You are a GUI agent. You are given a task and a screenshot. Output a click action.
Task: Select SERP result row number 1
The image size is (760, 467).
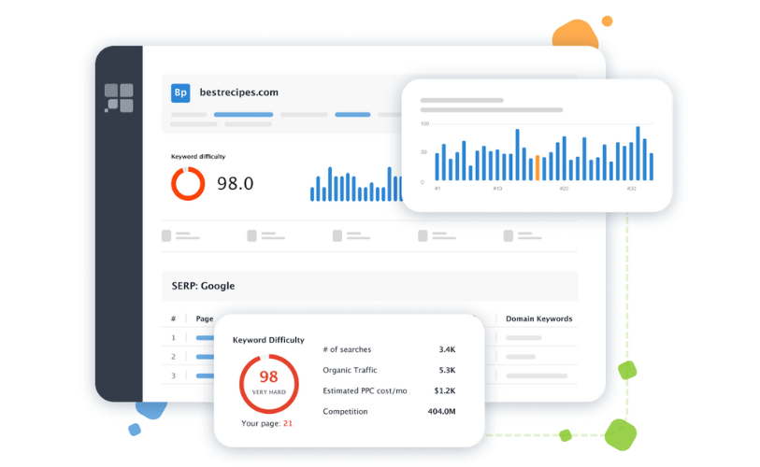tap(369, 338)
